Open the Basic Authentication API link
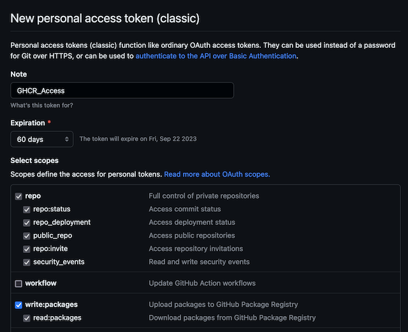The width and height of the screenshot is (408, 332). (x=215, y=56)
